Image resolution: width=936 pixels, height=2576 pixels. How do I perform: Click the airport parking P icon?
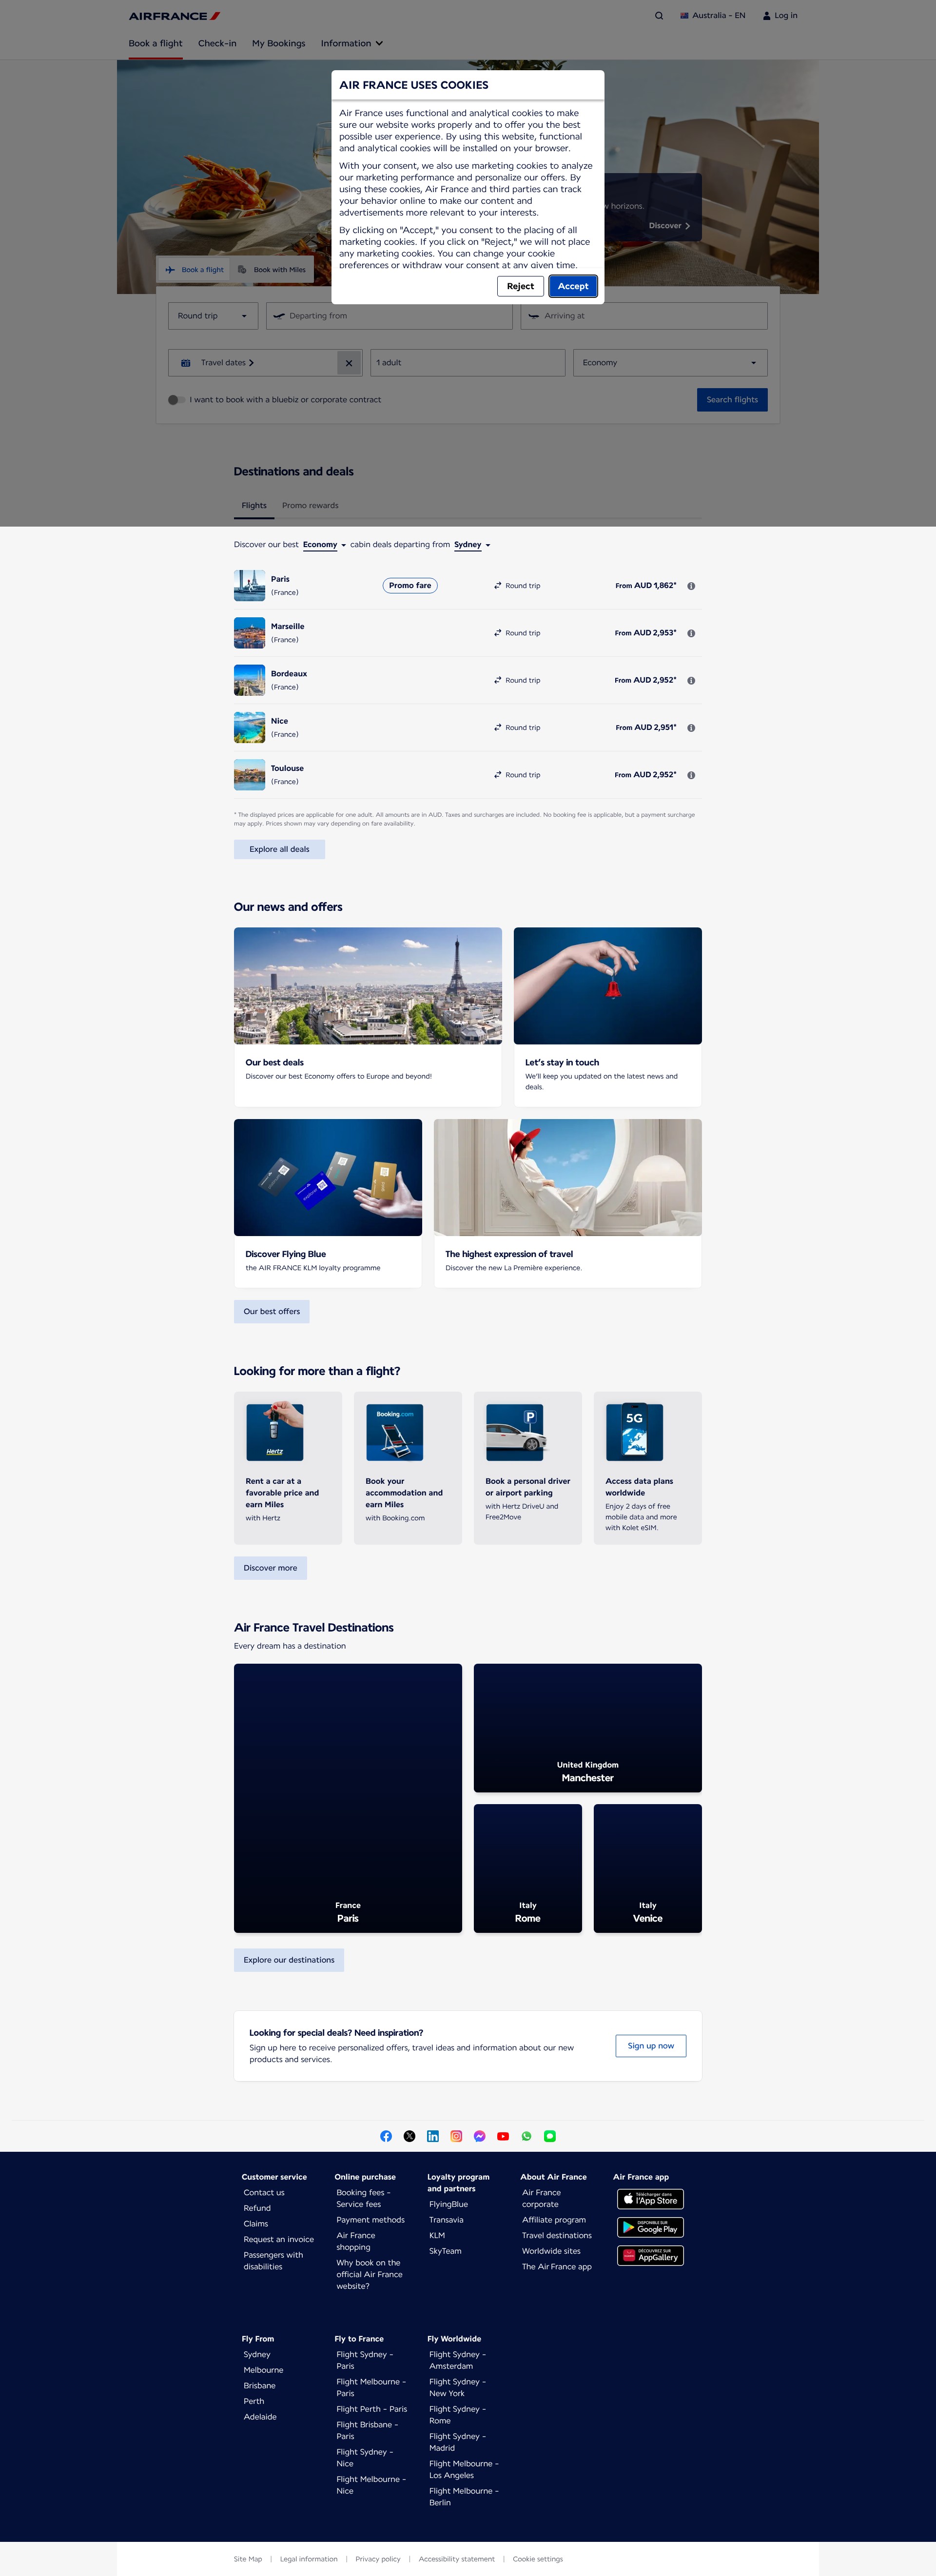[x=515, y=1432]
